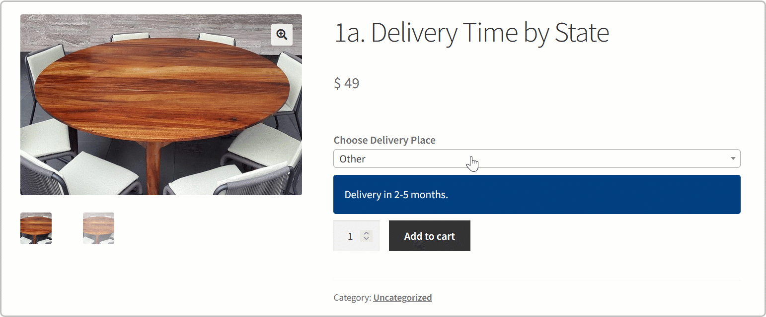Click the Category label text
766x317 pixels.
pyautogui.click(x=351, y=297)
